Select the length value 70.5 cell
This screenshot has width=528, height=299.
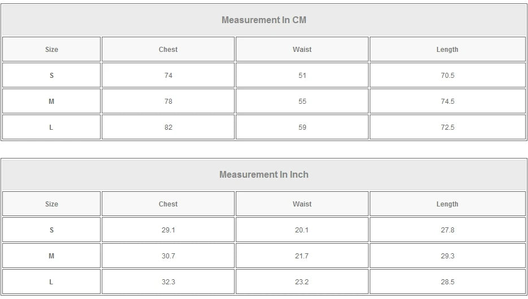click(447, 76)
